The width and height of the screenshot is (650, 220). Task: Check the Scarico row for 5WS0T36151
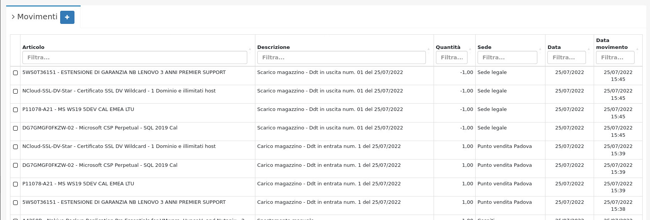[x=15, y=73]
